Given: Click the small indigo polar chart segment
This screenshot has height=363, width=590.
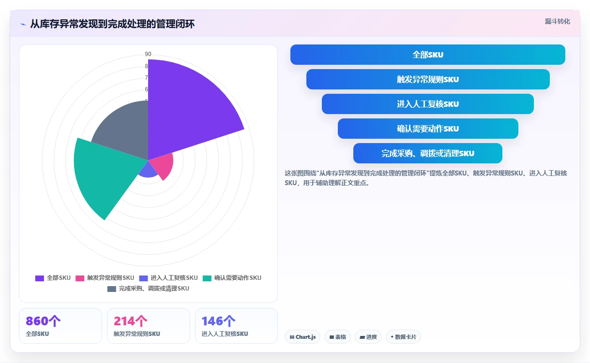Looking at the screenshot, I should (148, 169).
